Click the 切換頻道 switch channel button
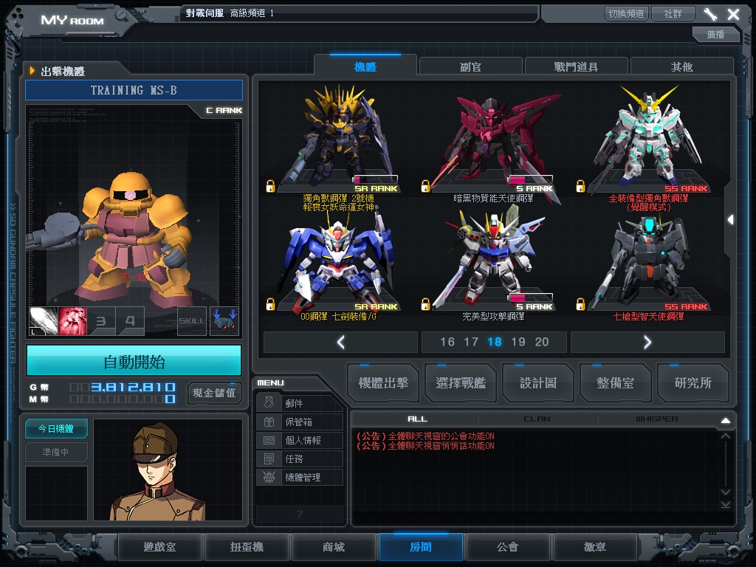756x567 pixels. click(626, 13)
